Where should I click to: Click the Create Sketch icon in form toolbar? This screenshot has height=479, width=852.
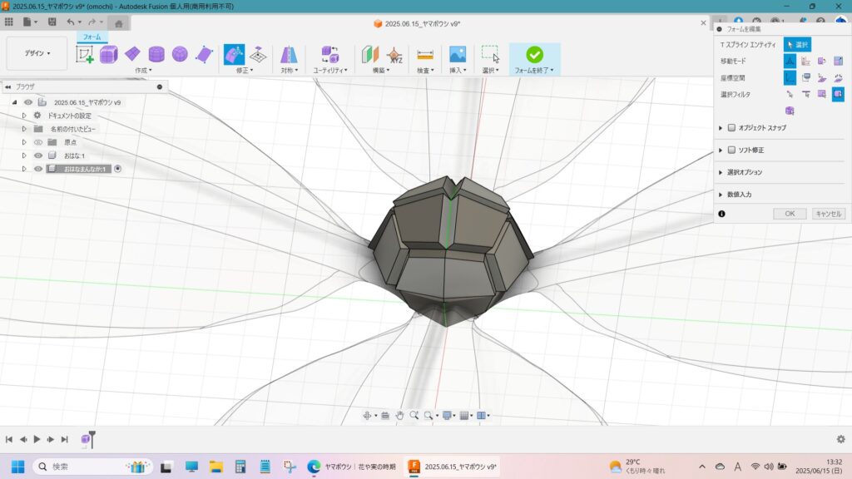85,55
